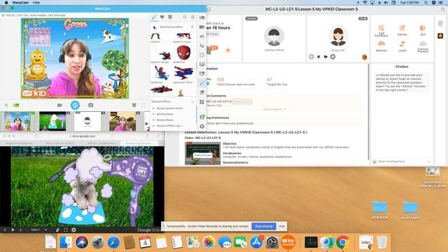Select the flying Spiderman shield effect

click(x=183, y=73)
